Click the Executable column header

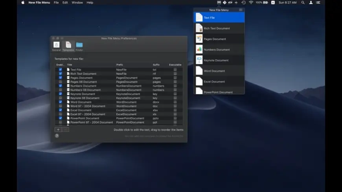click(x=175, y=65)
